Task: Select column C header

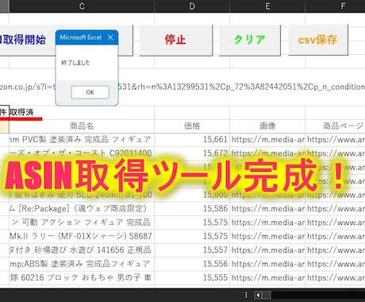Action: (x=82, y=6)
